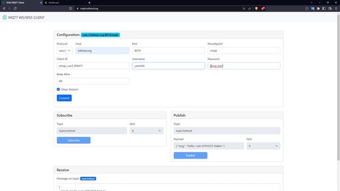Open the Subscribe QoS dropdown
The height and width of the screenshot is (191, 340).
pos(147,131)
